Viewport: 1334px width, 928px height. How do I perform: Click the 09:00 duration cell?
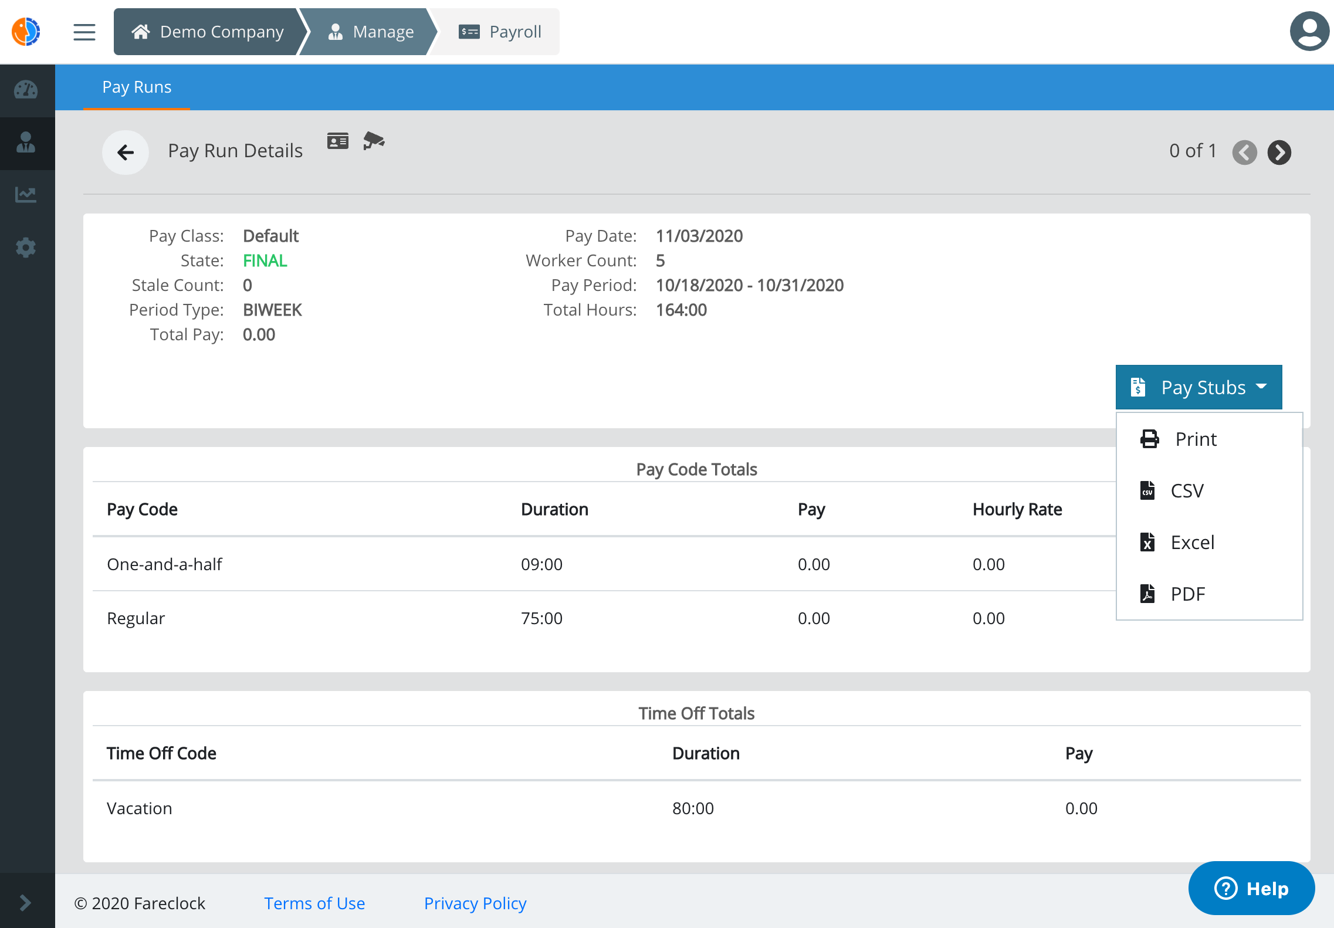click(x=541, y=564)
